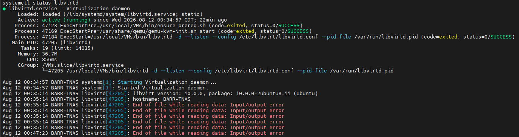Click the /VMs.slice/libvirtd.service CGroup path
The image size is (519, 137).
click(83, 65)
